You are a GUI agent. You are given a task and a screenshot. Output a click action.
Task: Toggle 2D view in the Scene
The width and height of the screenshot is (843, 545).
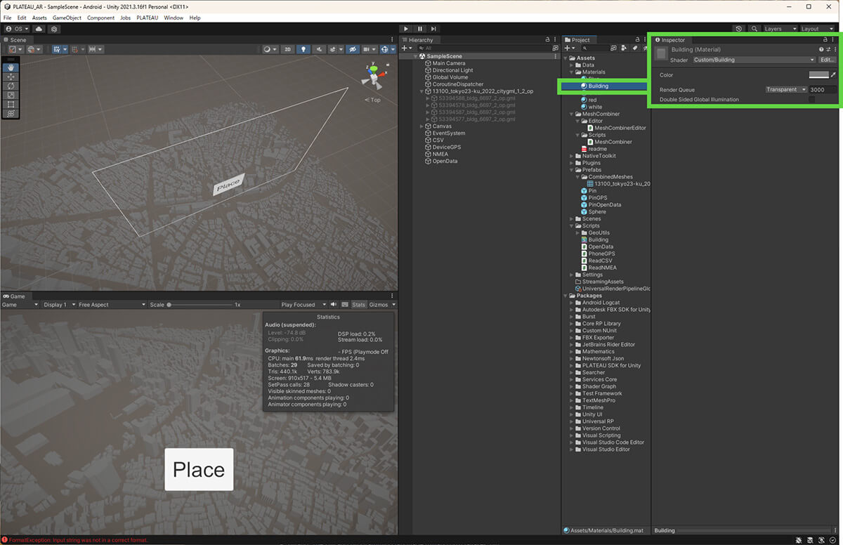click(x=287, y=49)
